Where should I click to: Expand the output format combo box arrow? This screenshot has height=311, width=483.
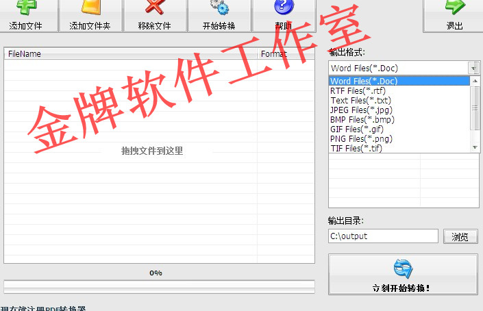click(x=473, y=68)
